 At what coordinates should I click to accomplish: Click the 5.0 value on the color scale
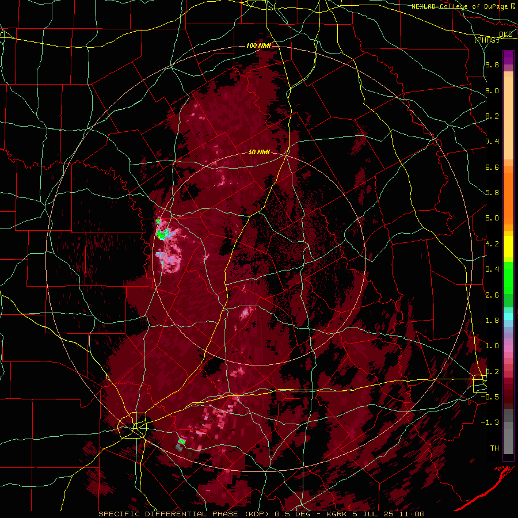[492, 218]
